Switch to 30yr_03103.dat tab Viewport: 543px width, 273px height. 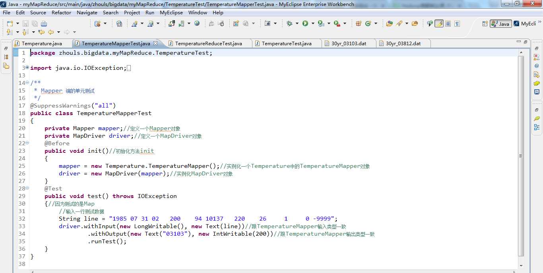[x=349, y=43]
